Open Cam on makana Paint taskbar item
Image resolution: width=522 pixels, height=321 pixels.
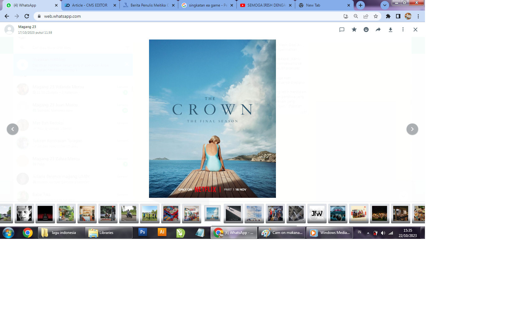coord(282,233)
